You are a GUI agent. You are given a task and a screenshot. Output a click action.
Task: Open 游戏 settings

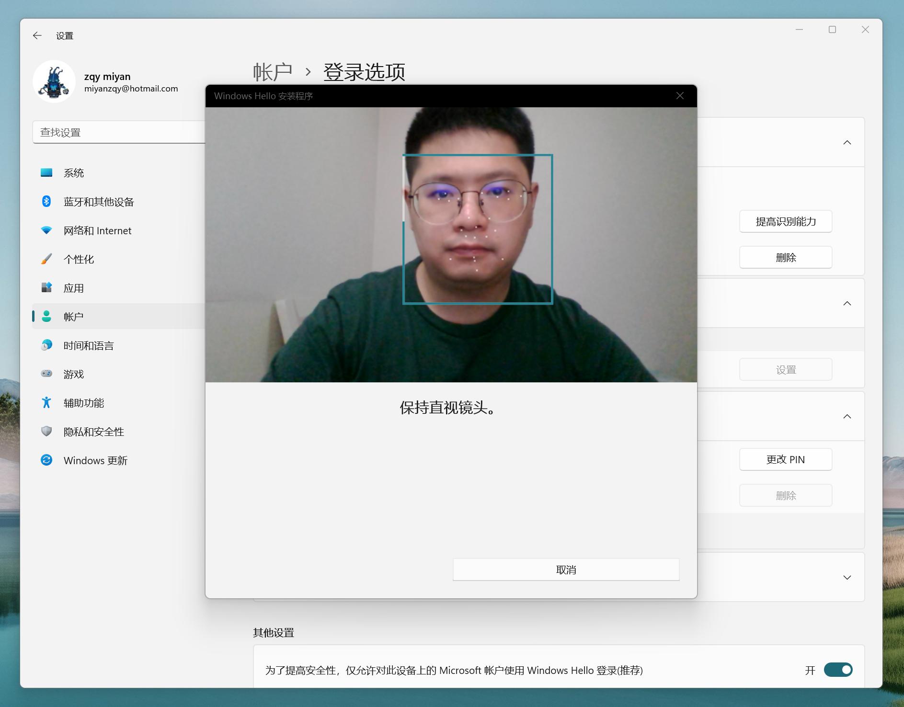pyautogui.click(x=74, y=374)
